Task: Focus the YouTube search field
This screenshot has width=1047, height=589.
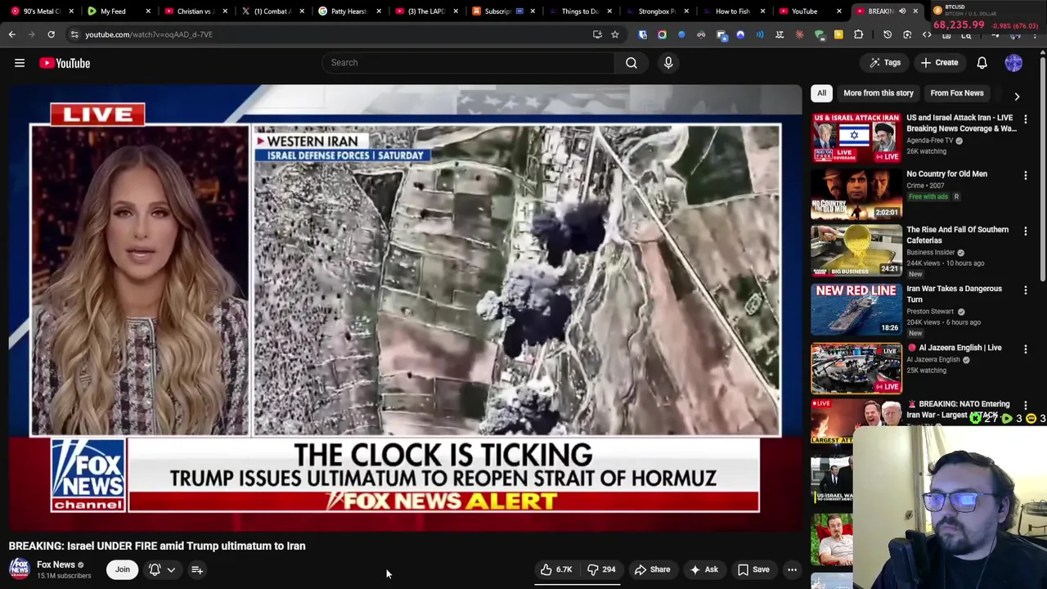Action: point(468,62)
